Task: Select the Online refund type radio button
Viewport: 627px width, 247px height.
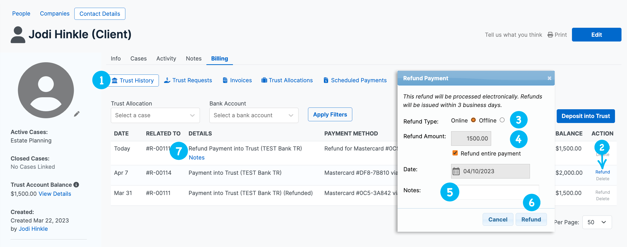Action: click(x=473, y=120)
